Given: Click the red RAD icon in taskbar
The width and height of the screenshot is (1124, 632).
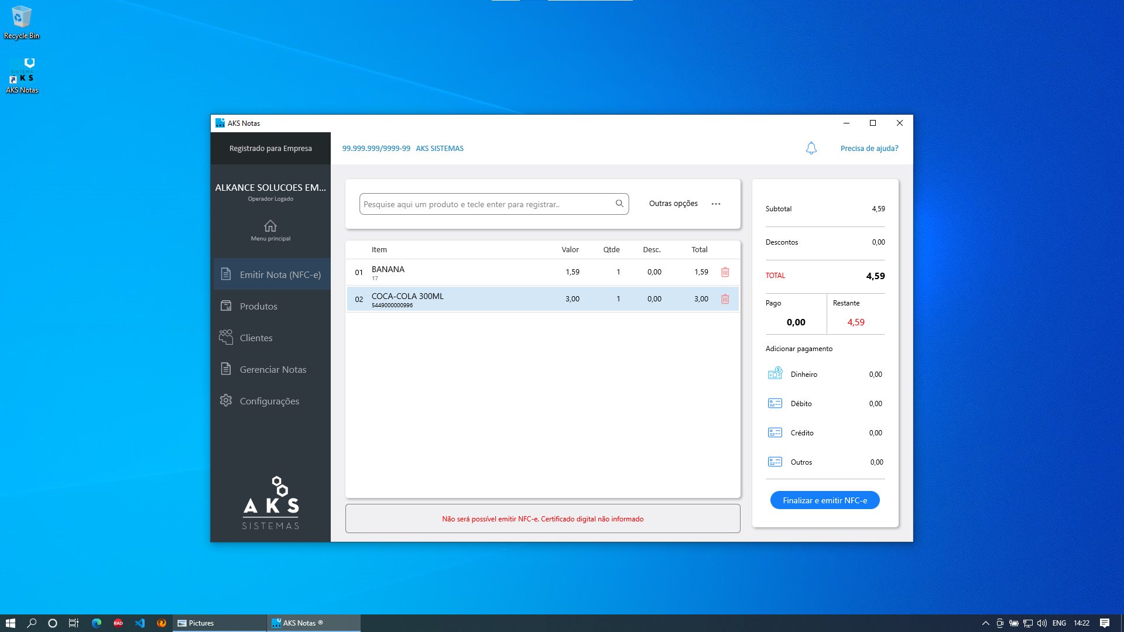Looking at the screenshot, I should point(118,623).
